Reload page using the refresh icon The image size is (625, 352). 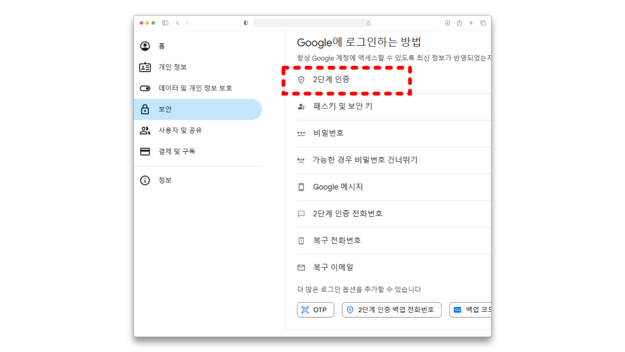[x=368, y=23]
